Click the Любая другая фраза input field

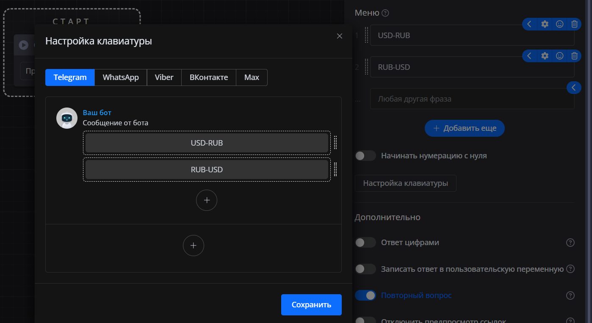point(466,99)
